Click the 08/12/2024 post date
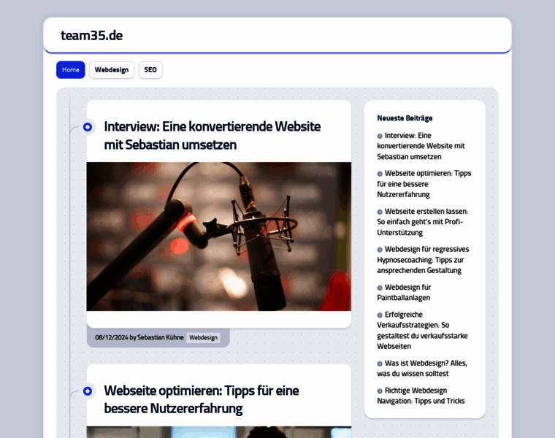 pos(112,338)
